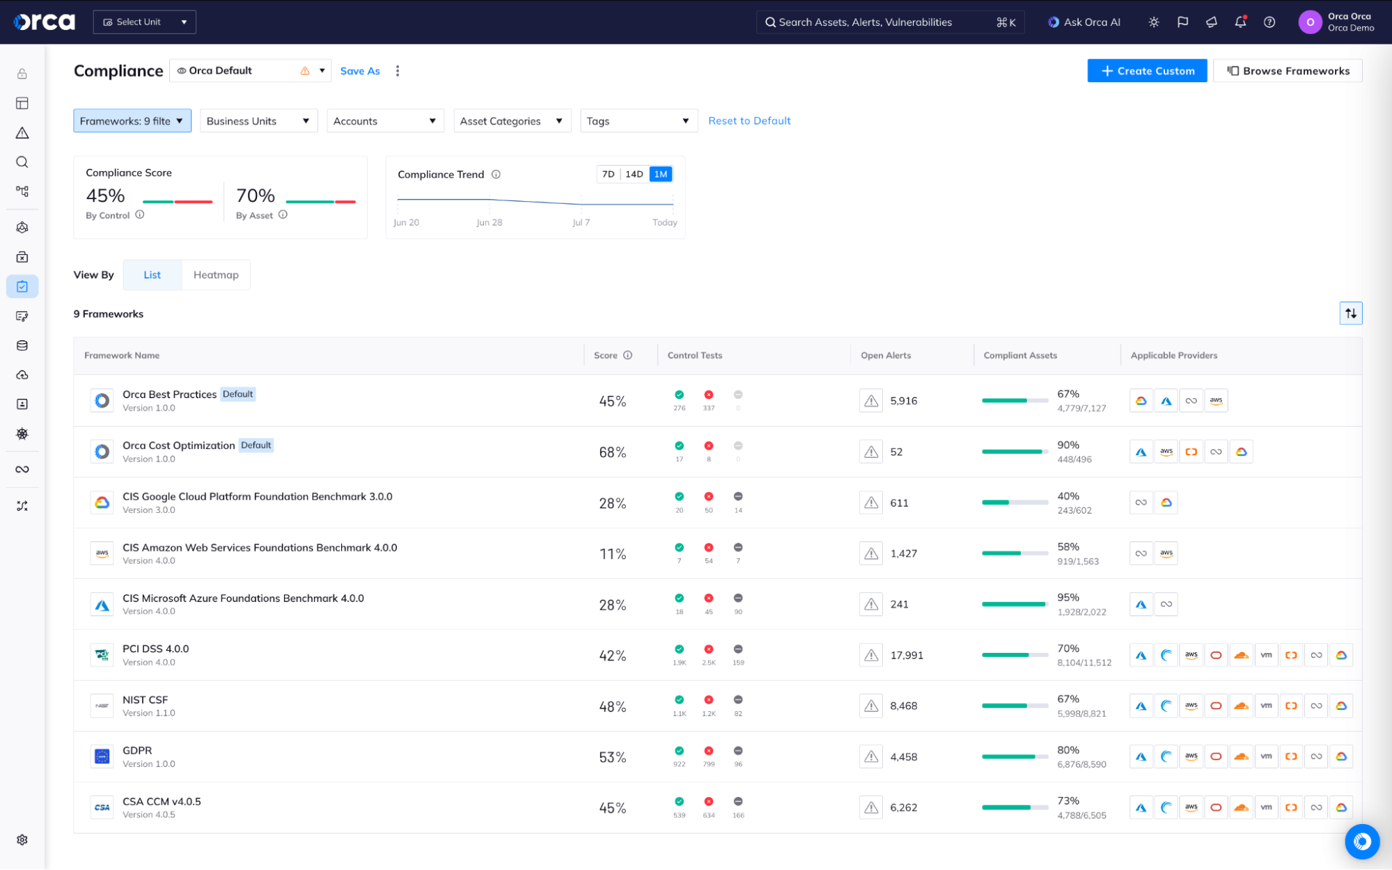Viewport: 1392px width, 870px height.
Task: Switch to Heatmap view
Action: click(x=216, y=275)
